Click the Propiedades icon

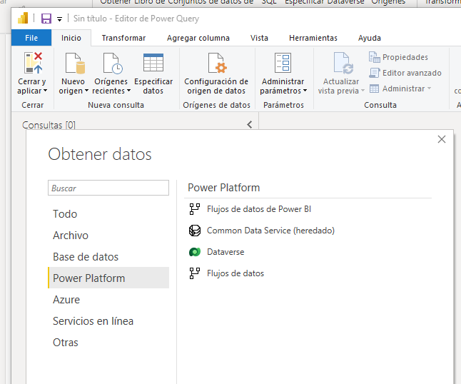pos(374,57)
